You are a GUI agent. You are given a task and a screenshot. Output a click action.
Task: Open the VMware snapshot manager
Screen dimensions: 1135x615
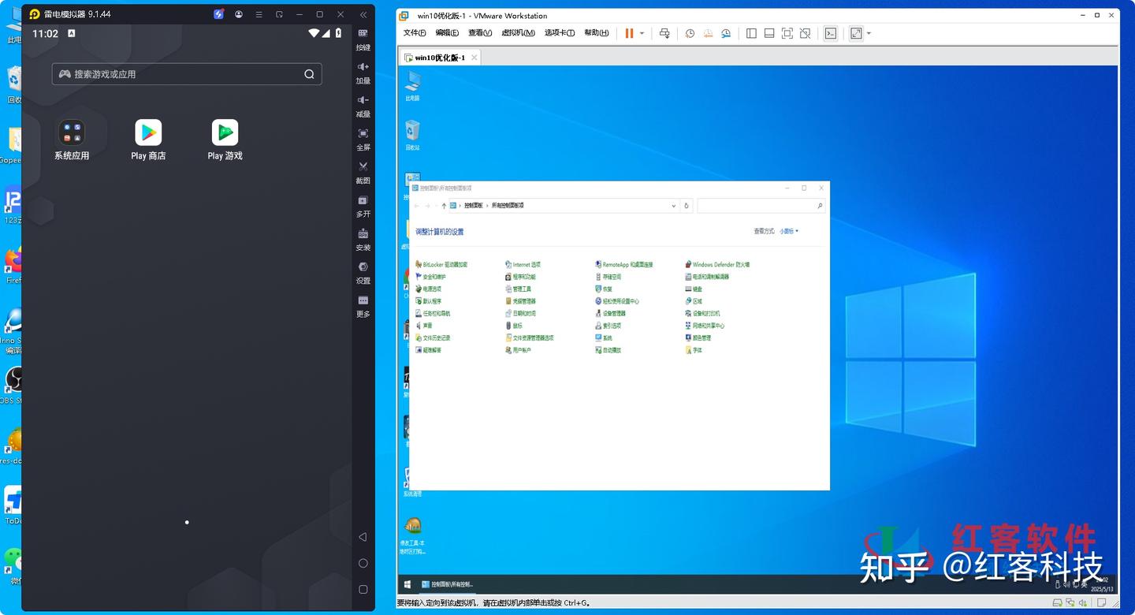(726, 33)
